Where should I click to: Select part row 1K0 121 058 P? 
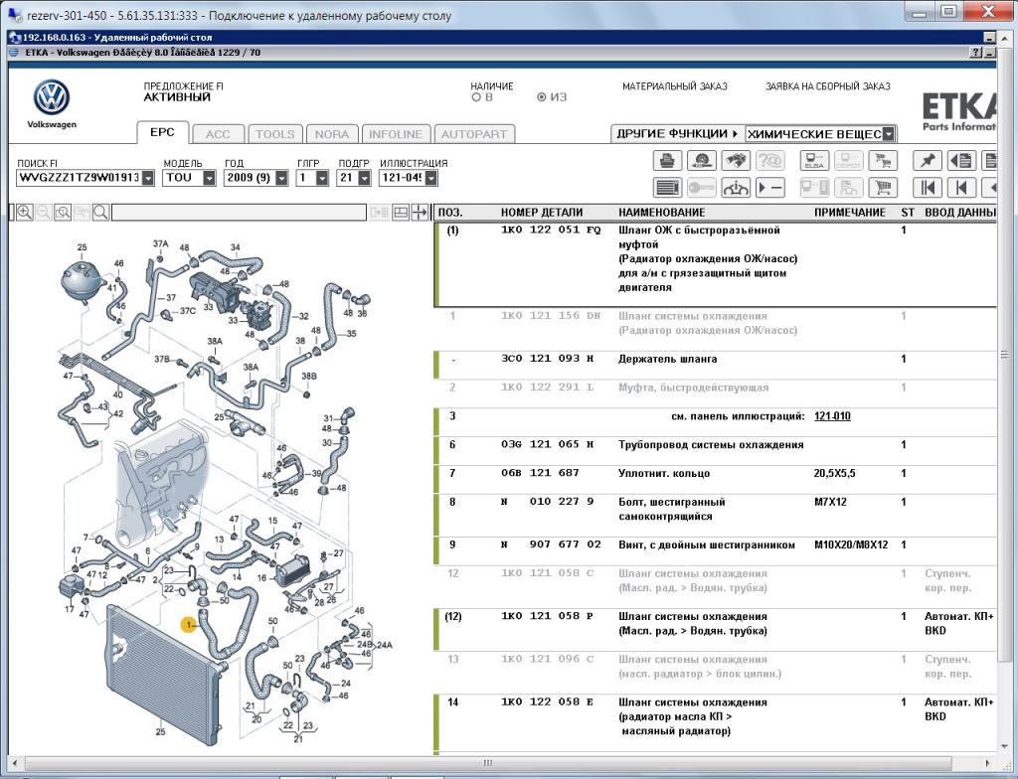click(x=716, y=630)
